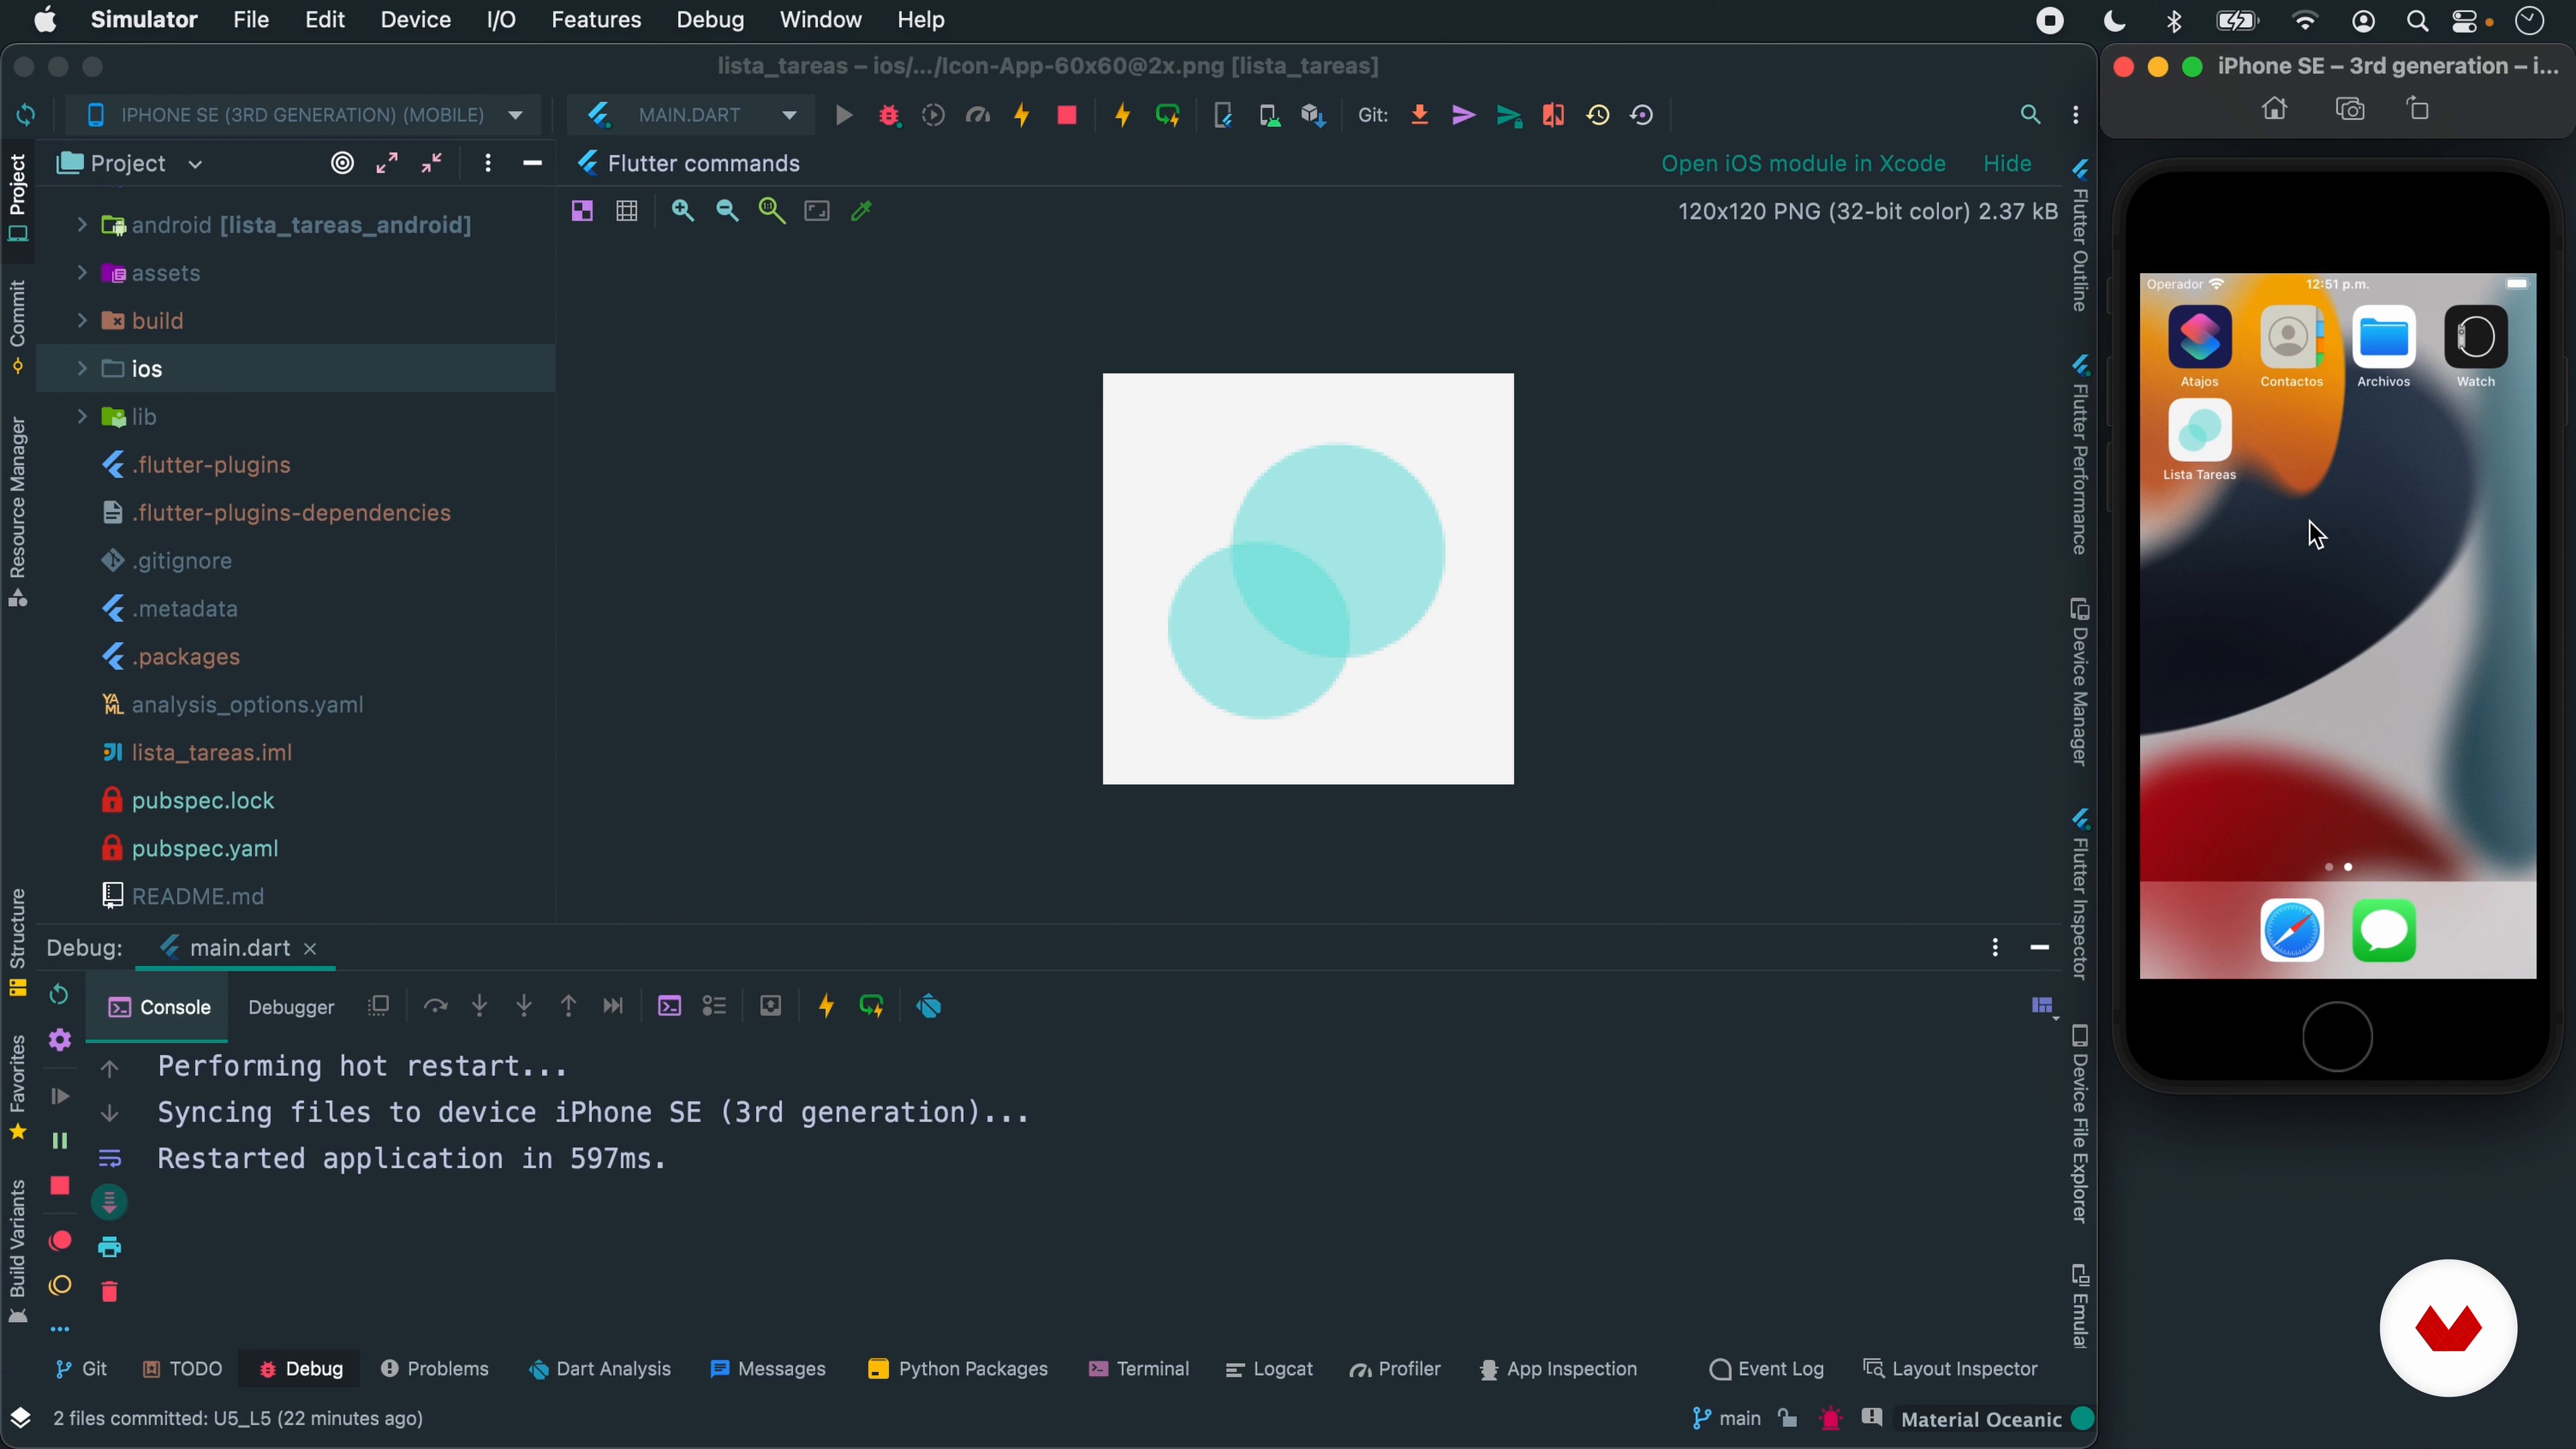Image resolution: width=2576 pixels, height=1449 pixels.
Task: Open the Features menu in menu bar
Action: coord(596,20)
